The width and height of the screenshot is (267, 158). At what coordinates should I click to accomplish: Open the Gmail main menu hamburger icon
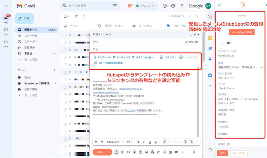tap(6, 6)
